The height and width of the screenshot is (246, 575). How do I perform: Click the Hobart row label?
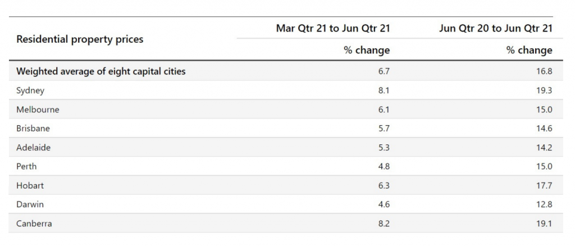tap(30, 185)
